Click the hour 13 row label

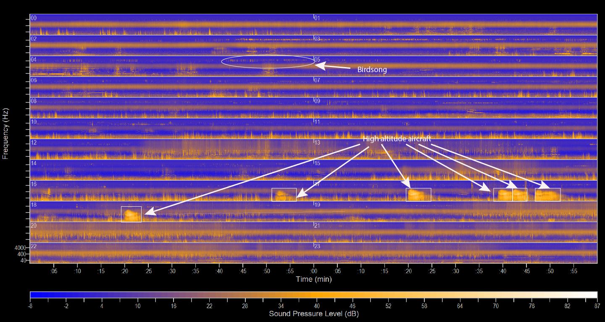[x=317, y=143]
